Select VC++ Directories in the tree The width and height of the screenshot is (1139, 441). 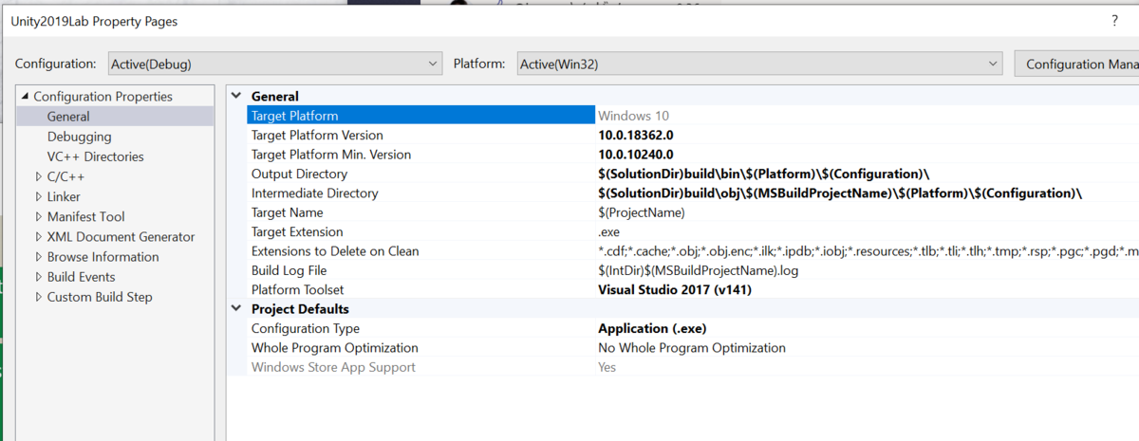(x=96, y=156)
